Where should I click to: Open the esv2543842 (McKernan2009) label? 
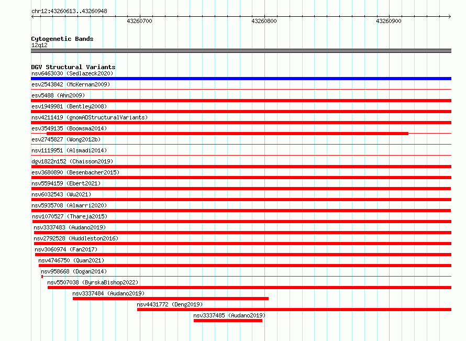tap(71, 84)
